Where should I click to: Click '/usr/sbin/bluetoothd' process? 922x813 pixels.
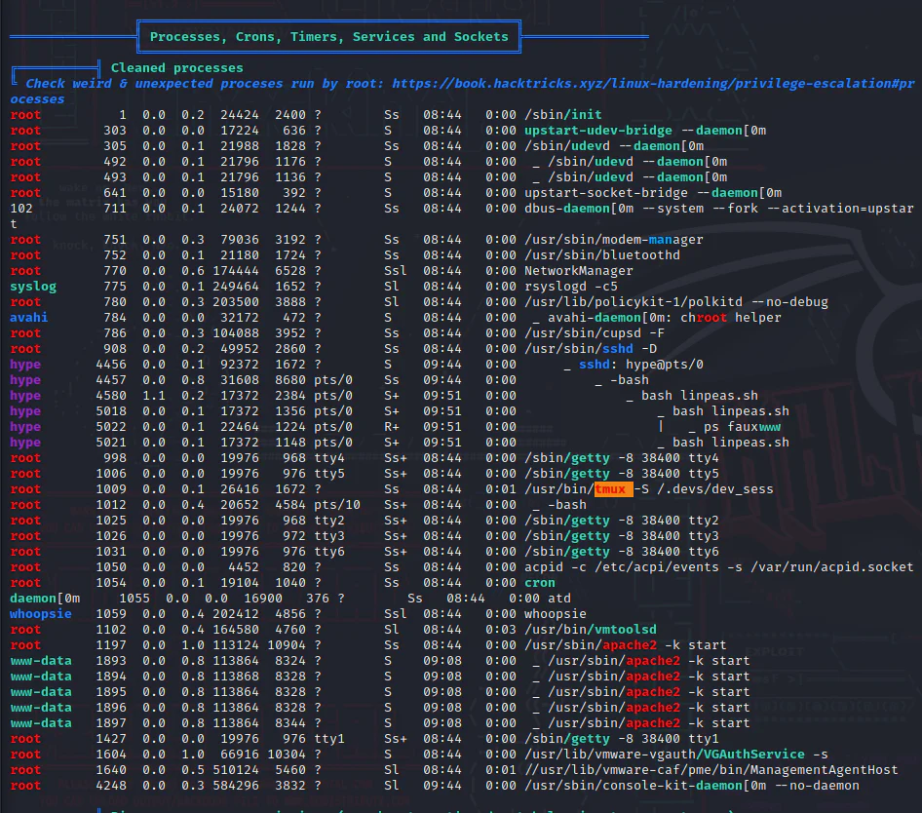602,255
